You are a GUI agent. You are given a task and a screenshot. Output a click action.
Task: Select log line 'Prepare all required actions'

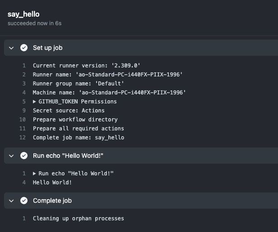pyautogui.click(x=79, y=129)
